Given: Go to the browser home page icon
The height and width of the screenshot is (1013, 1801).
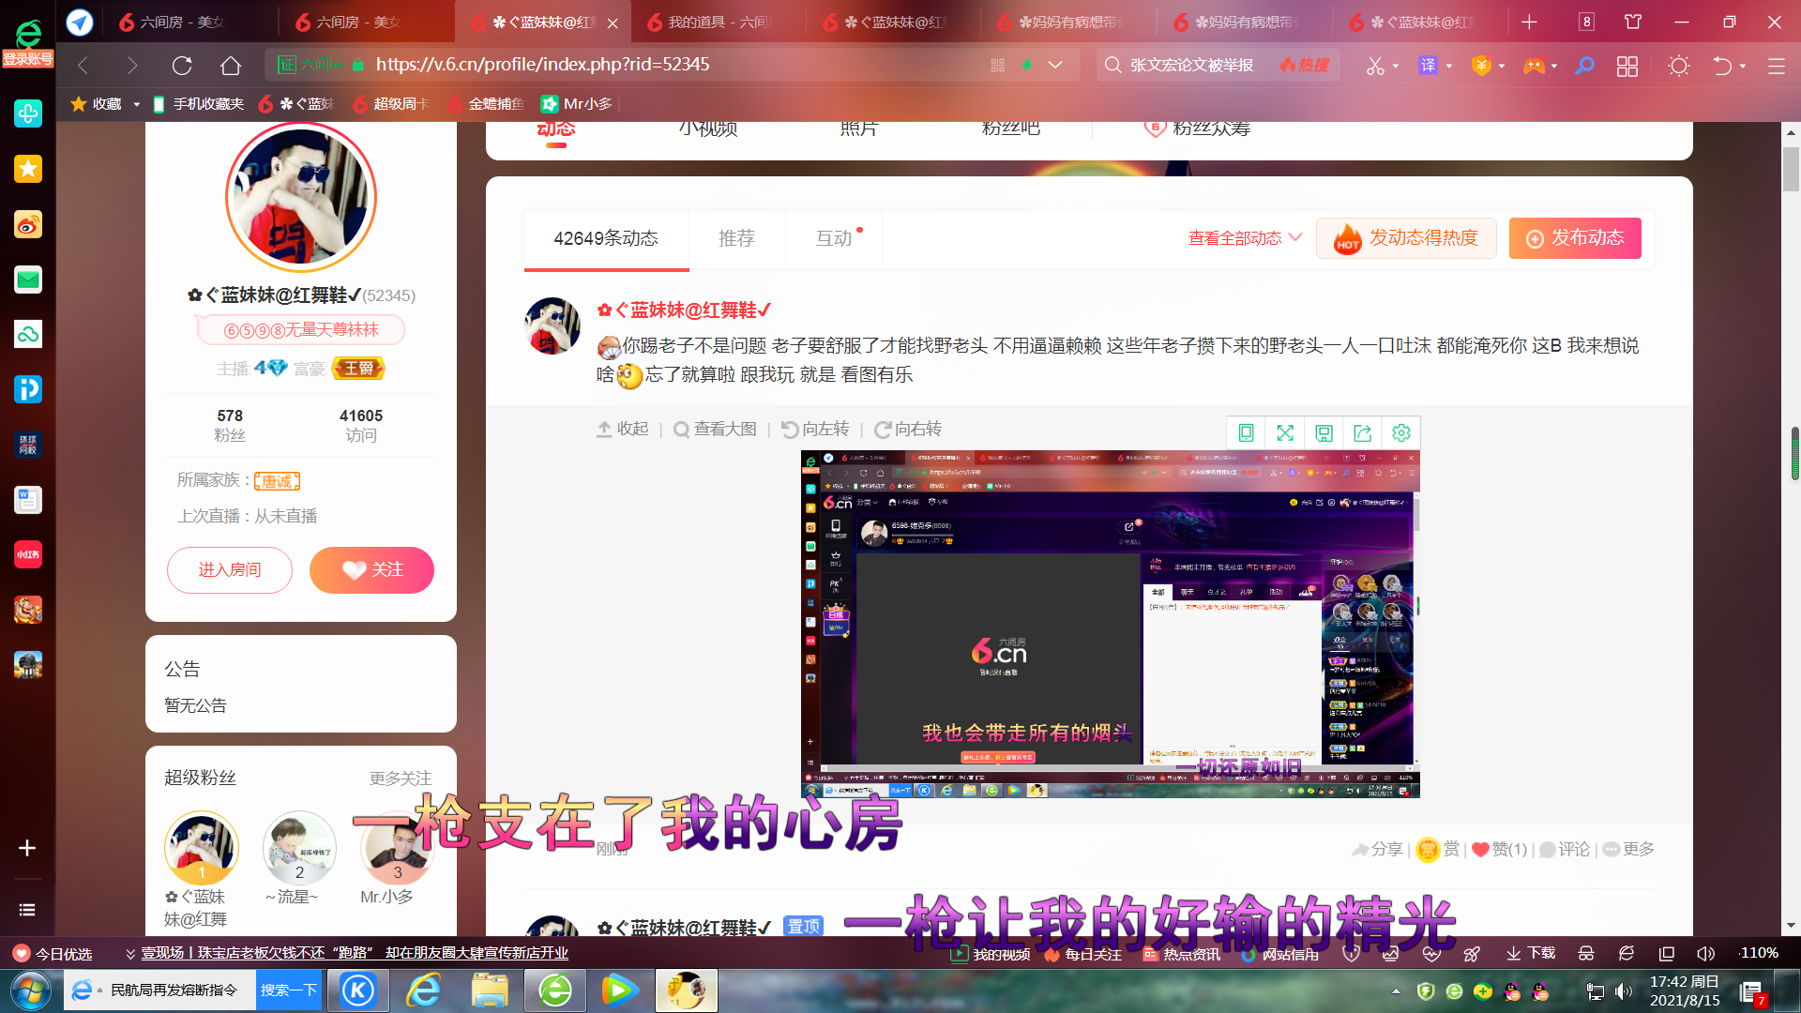Looking at the screenshot, I should 231,65.
